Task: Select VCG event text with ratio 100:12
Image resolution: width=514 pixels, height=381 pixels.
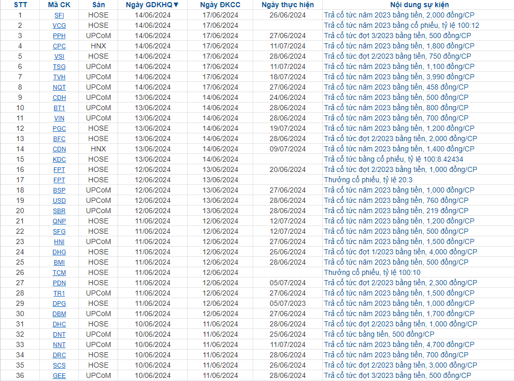Action: [402, 25]
